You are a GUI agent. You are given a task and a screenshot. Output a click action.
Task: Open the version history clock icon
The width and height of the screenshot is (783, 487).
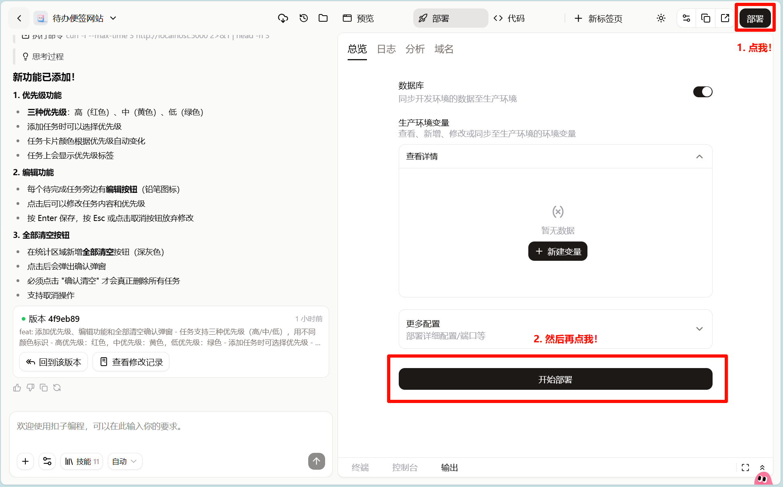point(303,18)
